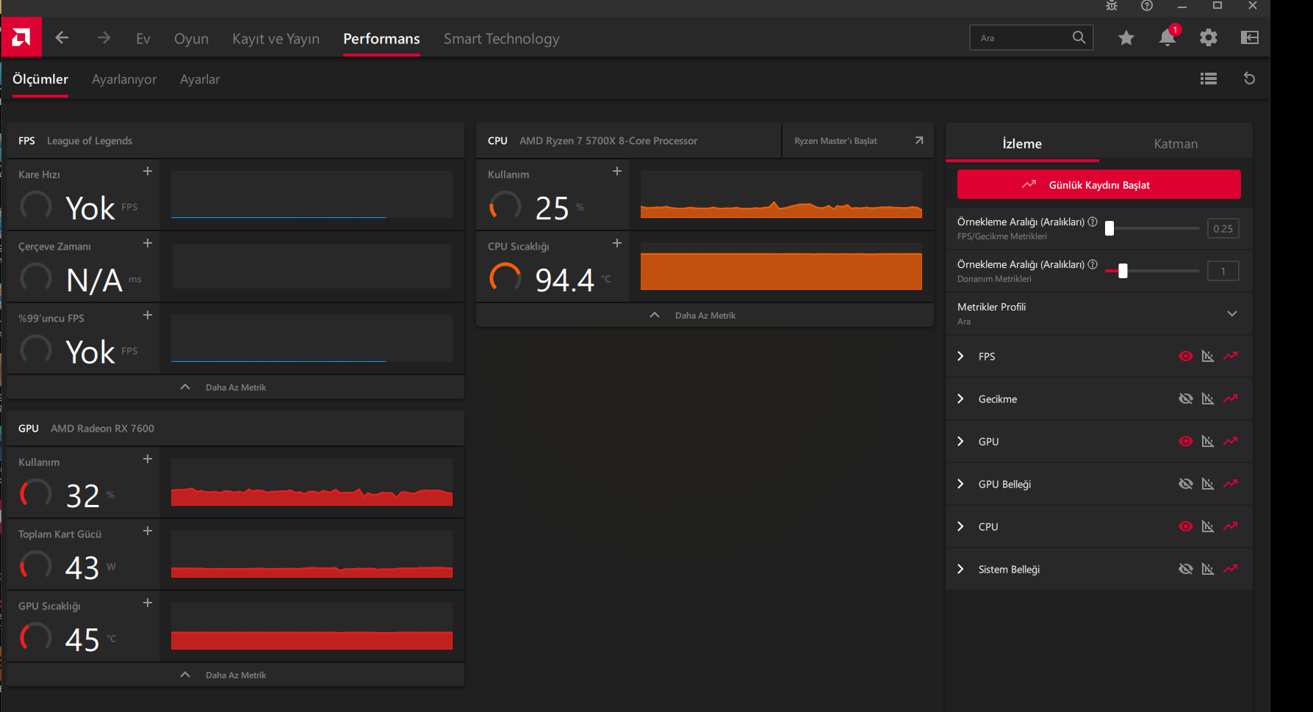Expand the GPU metrics row
Screen dimensions: 1313x712
960,441
